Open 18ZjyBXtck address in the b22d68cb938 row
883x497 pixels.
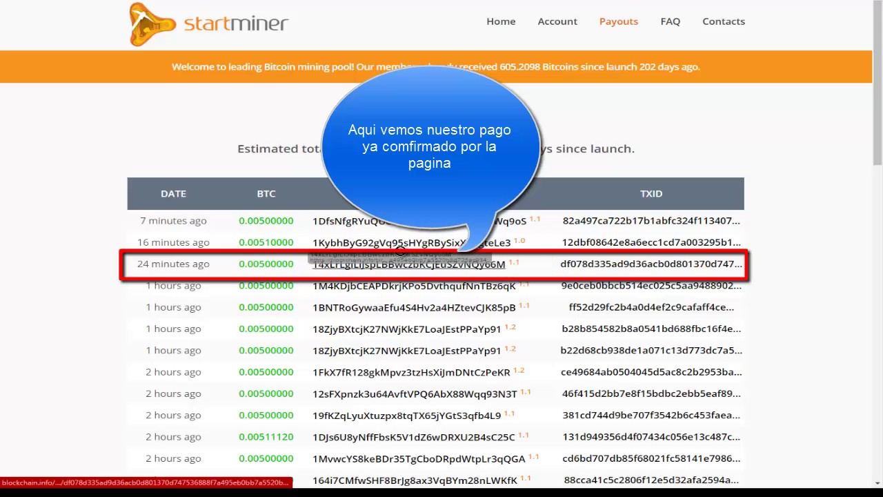tap(407, 351)
